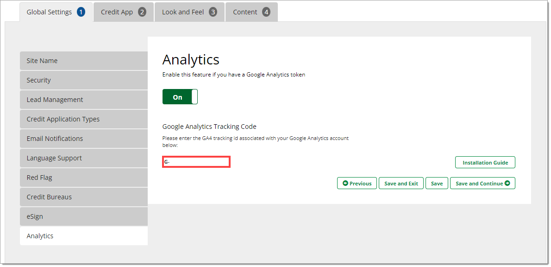Switch to the Look and Feel tab

(x=189, y=12)
